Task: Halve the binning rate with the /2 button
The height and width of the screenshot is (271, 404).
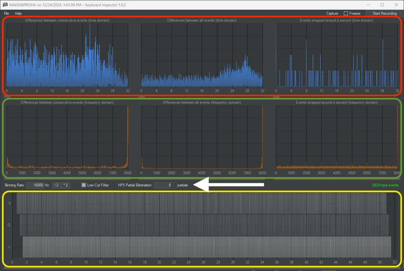Action: coord(56,185)
